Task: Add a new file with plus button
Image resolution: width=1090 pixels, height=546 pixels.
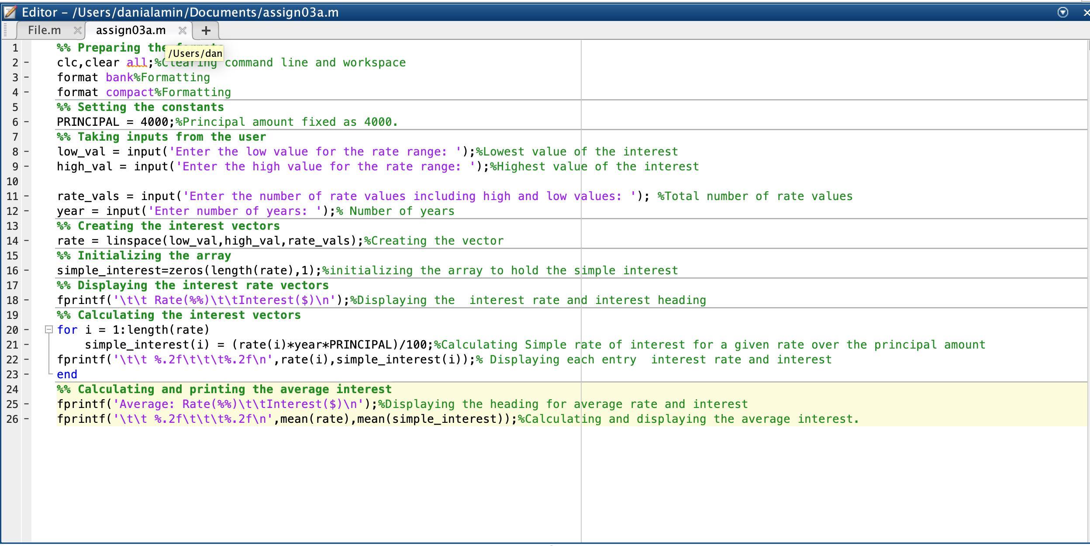Action: click(206, 30)
